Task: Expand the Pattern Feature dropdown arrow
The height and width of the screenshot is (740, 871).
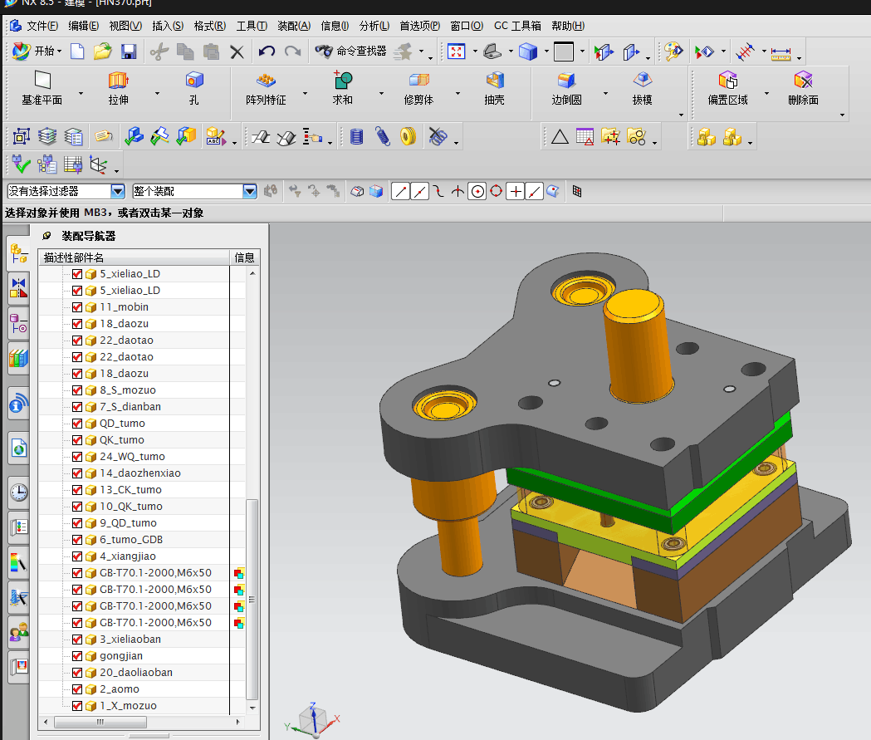Action: coord(305,93)
